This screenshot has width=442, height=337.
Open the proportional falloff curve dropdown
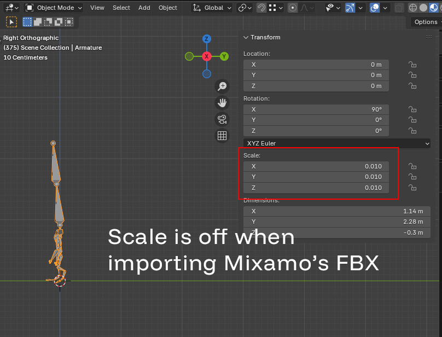tap(307, 8)
